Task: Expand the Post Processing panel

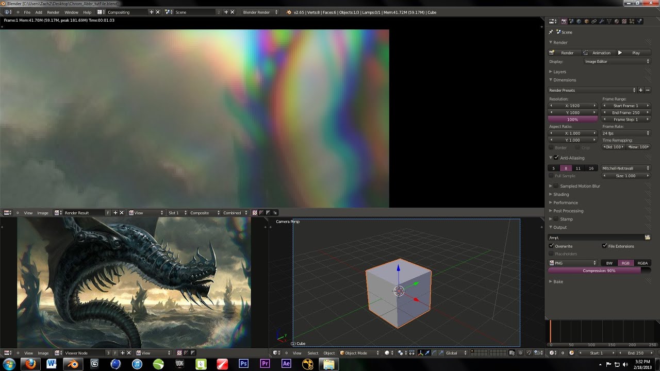Action: click(x=568, y=211)
